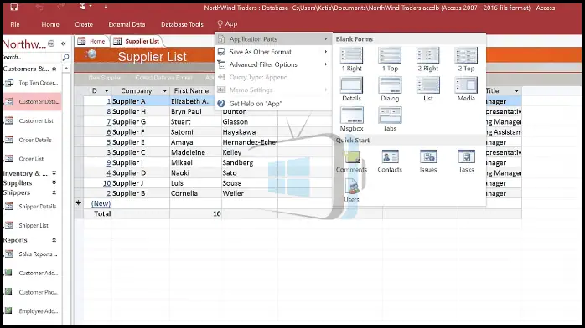This screenshot has height=328, width=585.
Task: Collapse the Shippers group
Action: [54, 192]
